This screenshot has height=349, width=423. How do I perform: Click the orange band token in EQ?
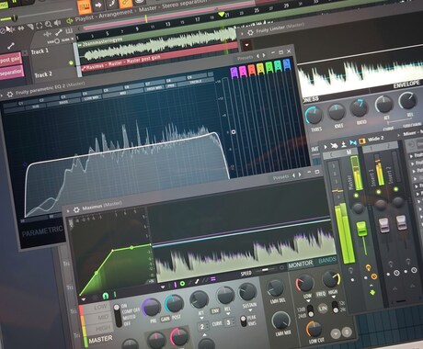[x=252, y=69]
